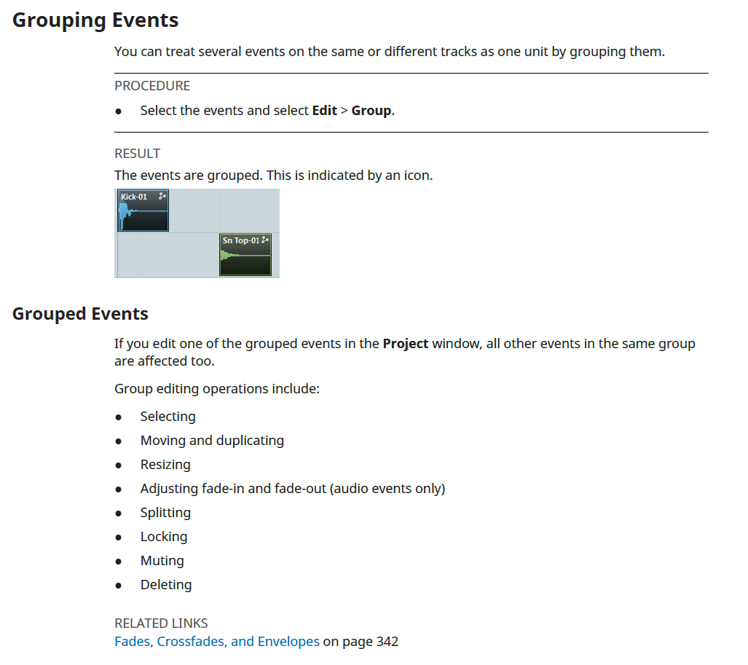Click the Splitting list item
The height and width of the screenshot is (665, 748).
point(165,513)
